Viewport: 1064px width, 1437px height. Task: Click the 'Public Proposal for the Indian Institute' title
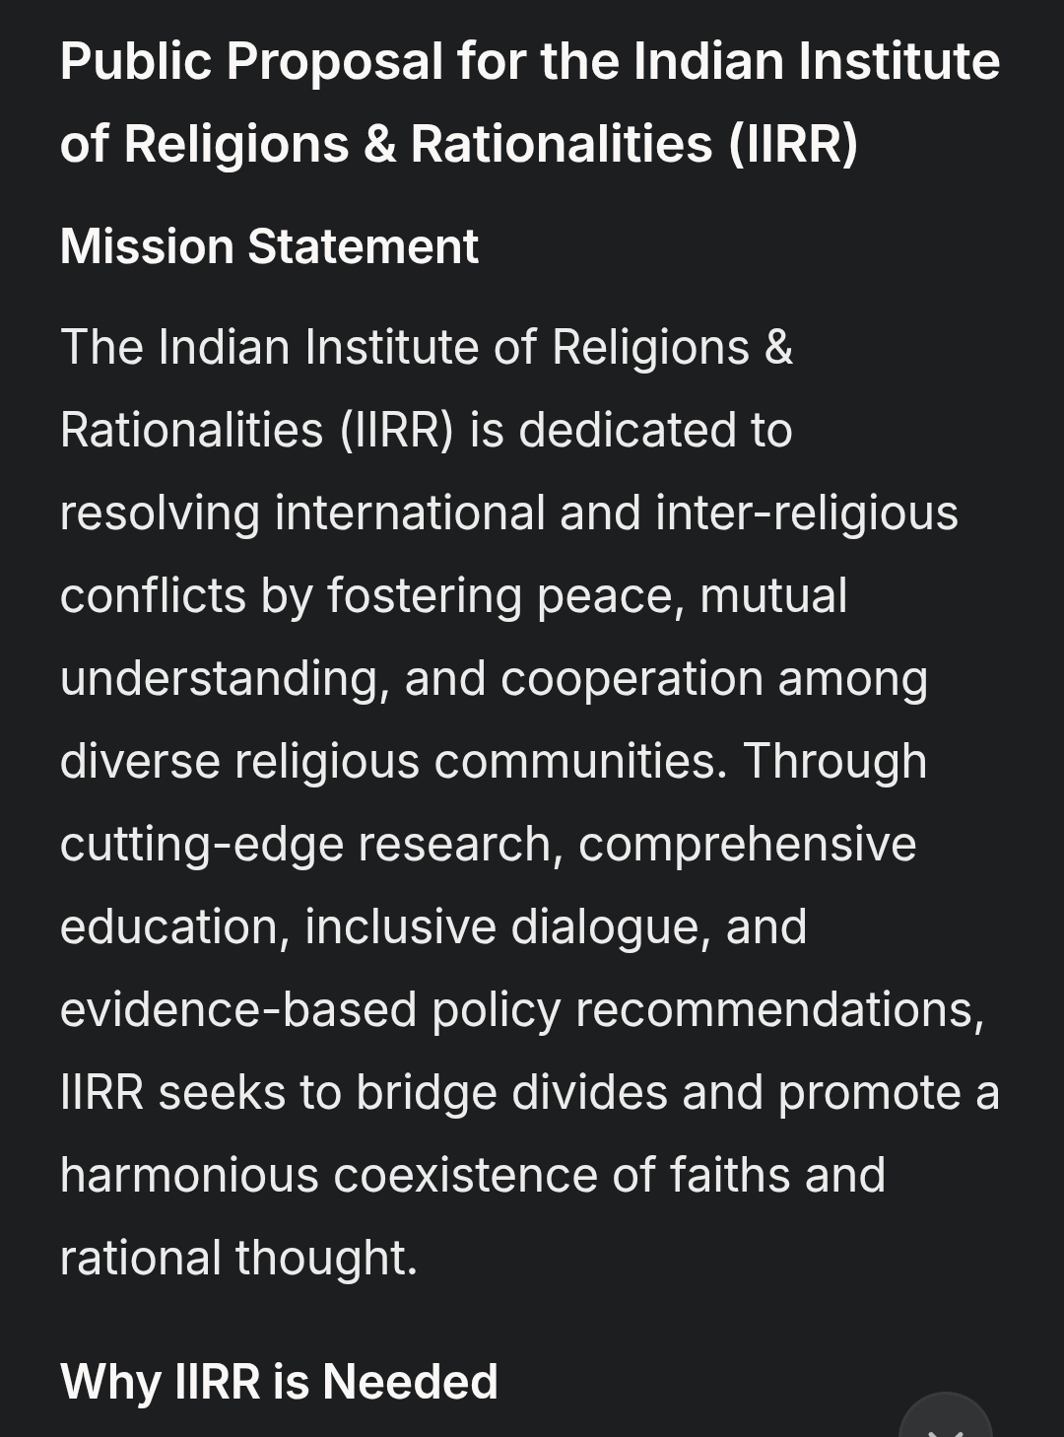(530, 61)
